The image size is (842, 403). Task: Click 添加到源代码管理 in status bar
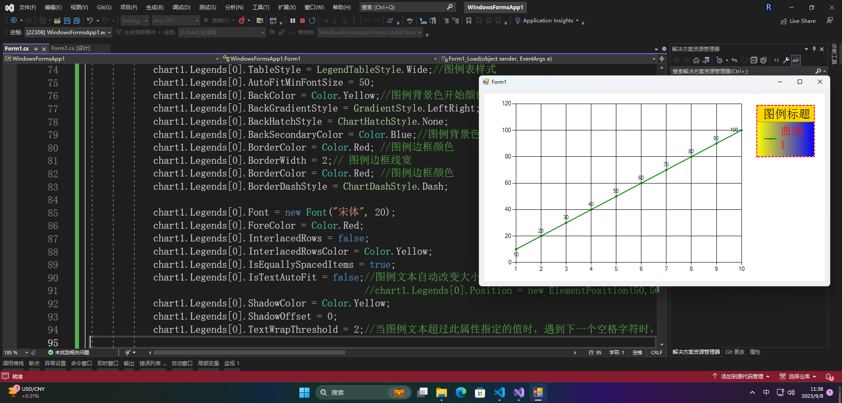(x=741, y=377)
